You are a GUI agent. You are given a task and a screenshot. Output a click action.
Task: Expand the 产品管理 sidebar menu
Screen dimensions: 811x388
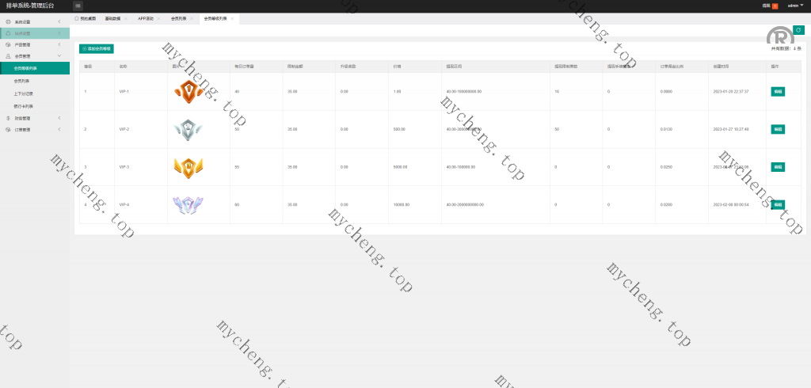(59, 45)
